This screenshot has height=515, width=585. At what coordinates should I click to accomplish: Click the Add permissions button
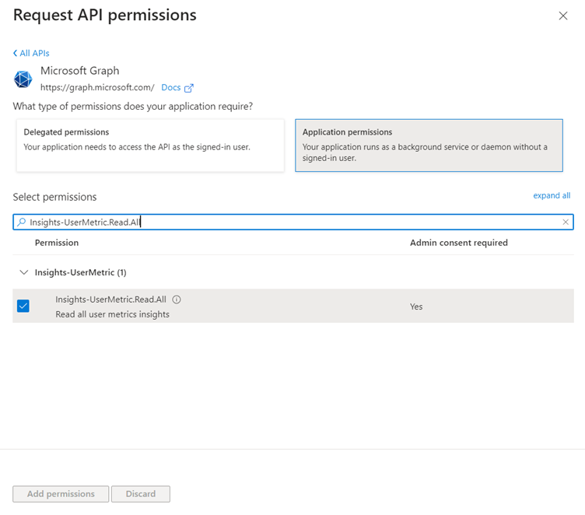pos(61,494)
